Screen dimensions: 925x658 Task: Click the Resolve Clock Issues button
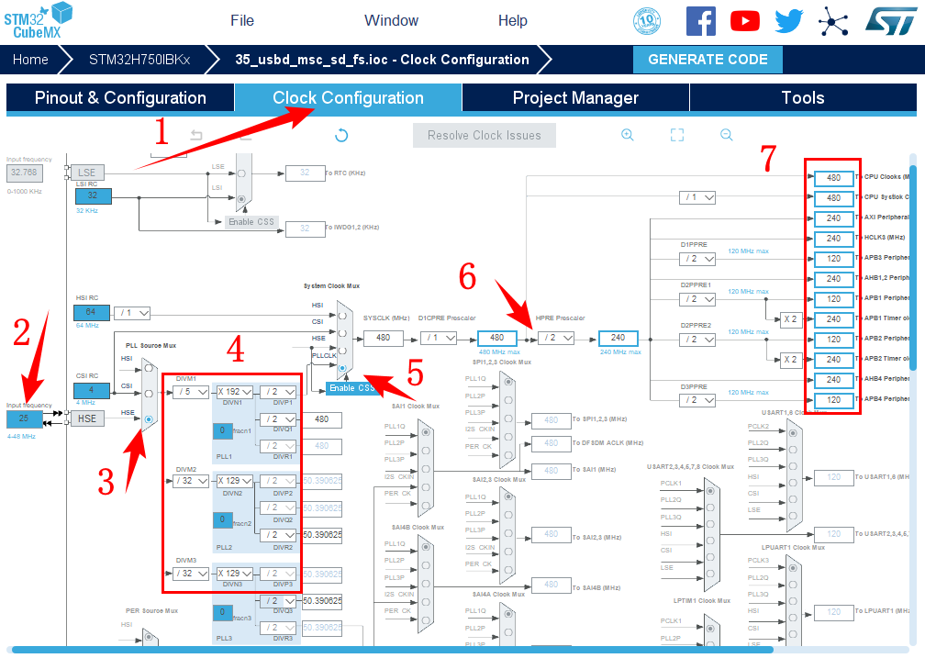point(485,136)
